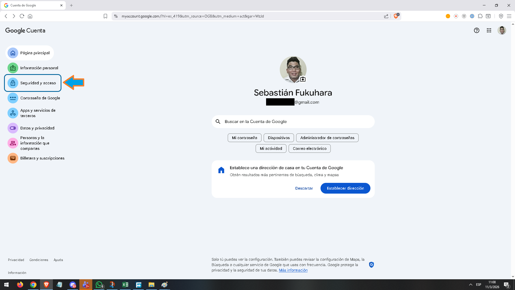Open Información personal section
Screen dimensions: 515x290
(39, 68)
